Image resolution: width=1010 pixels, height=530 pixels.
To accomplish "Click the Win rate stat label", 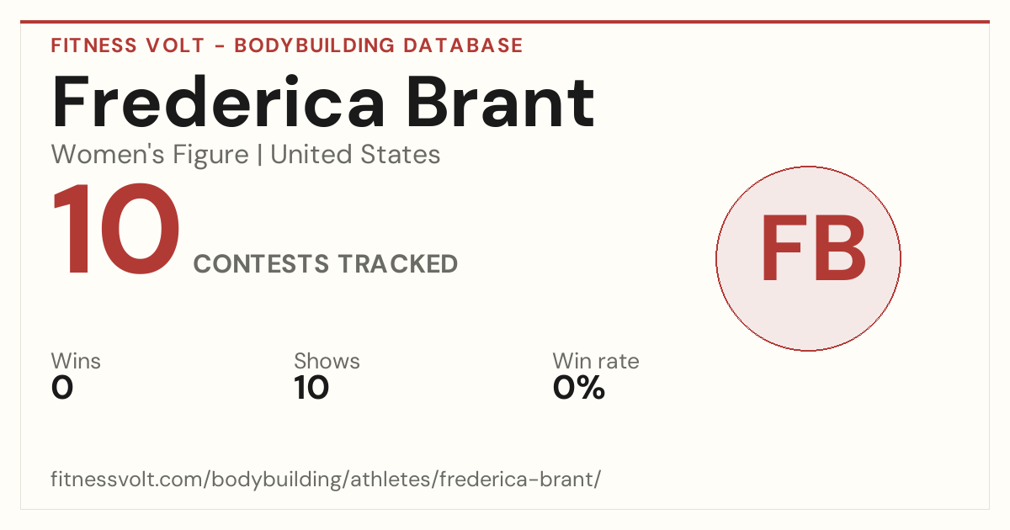I will pyautogui.click(x=596, y=361).
